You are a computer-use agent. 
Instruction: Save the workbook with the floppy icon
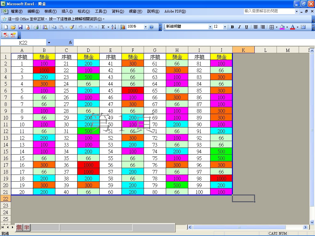click(x=20, y=27)
